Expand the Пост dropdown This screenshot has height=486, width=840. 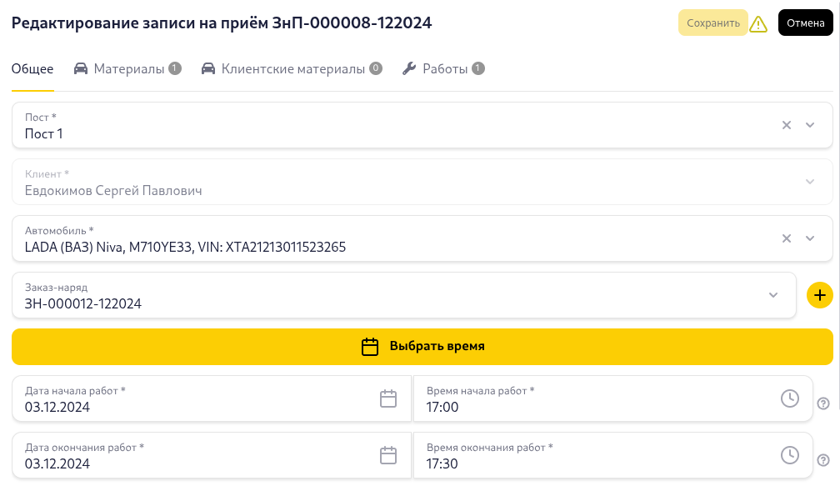[809, 124]
